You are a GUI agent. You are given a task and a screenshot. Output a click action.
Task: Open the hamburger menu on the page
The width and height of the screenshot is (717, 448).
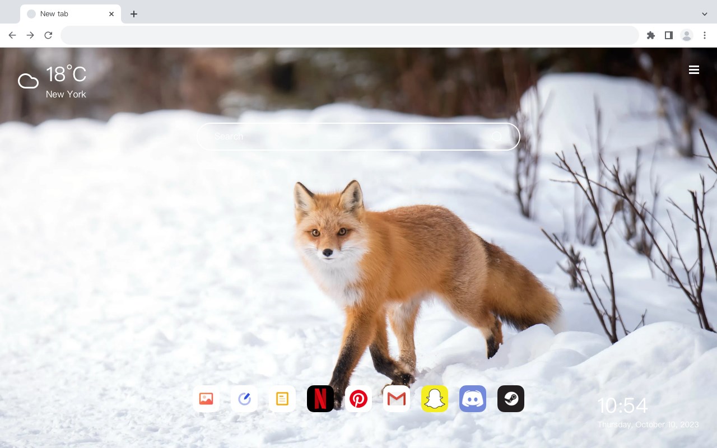point(694,69)
